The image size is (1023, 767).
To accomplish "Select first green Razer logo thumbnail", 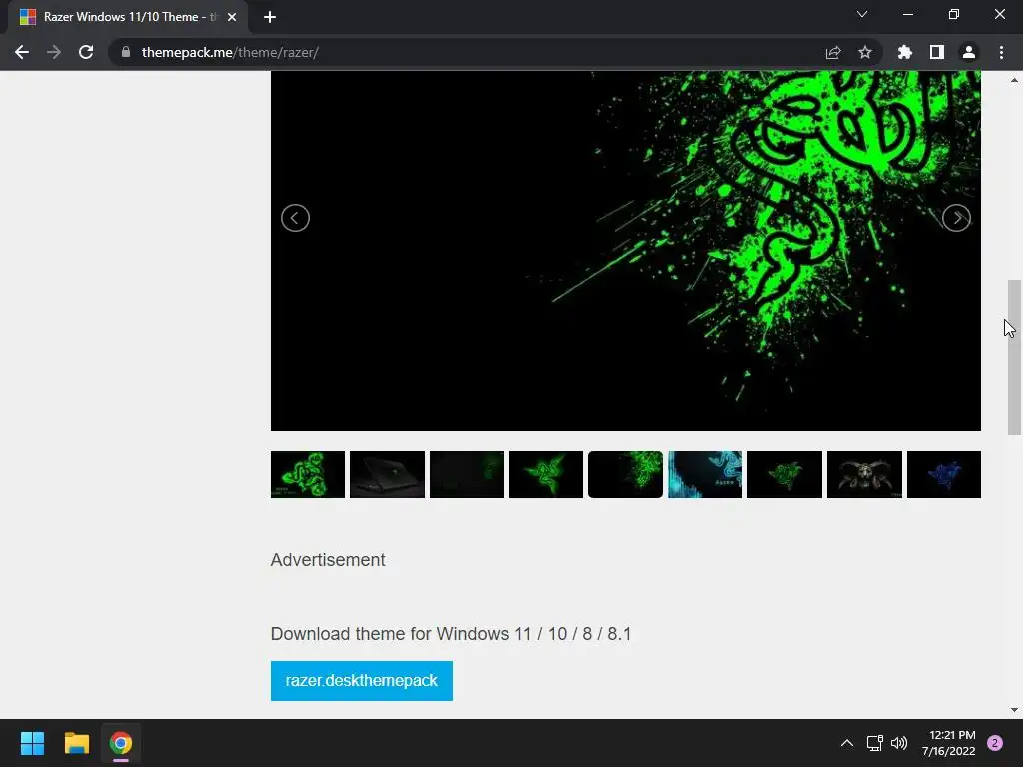I will coord(308,474).
